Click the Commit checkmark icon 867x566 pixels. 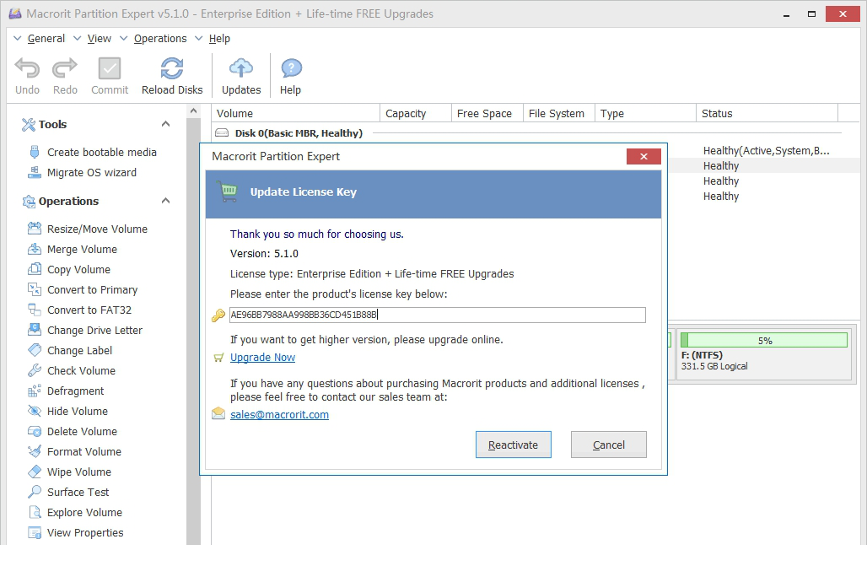coord(110,68)
